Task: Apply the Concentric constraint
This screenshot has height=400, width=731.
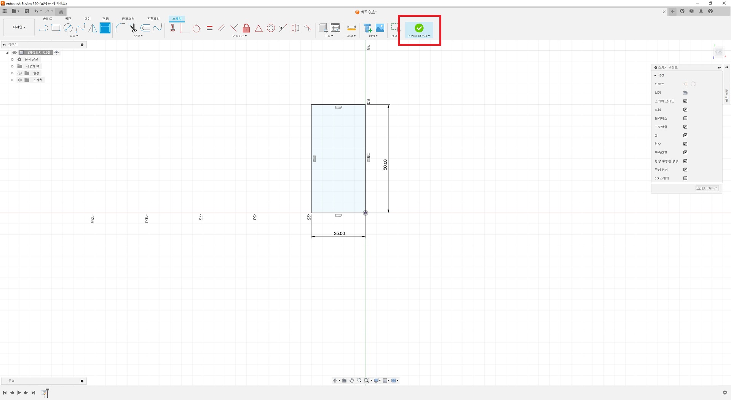Action: [x=271, y=28]
